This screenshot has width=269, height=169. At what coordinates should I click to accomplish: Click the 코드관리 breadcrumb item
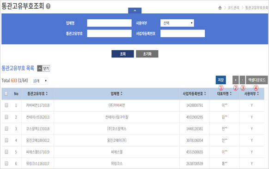233,8
